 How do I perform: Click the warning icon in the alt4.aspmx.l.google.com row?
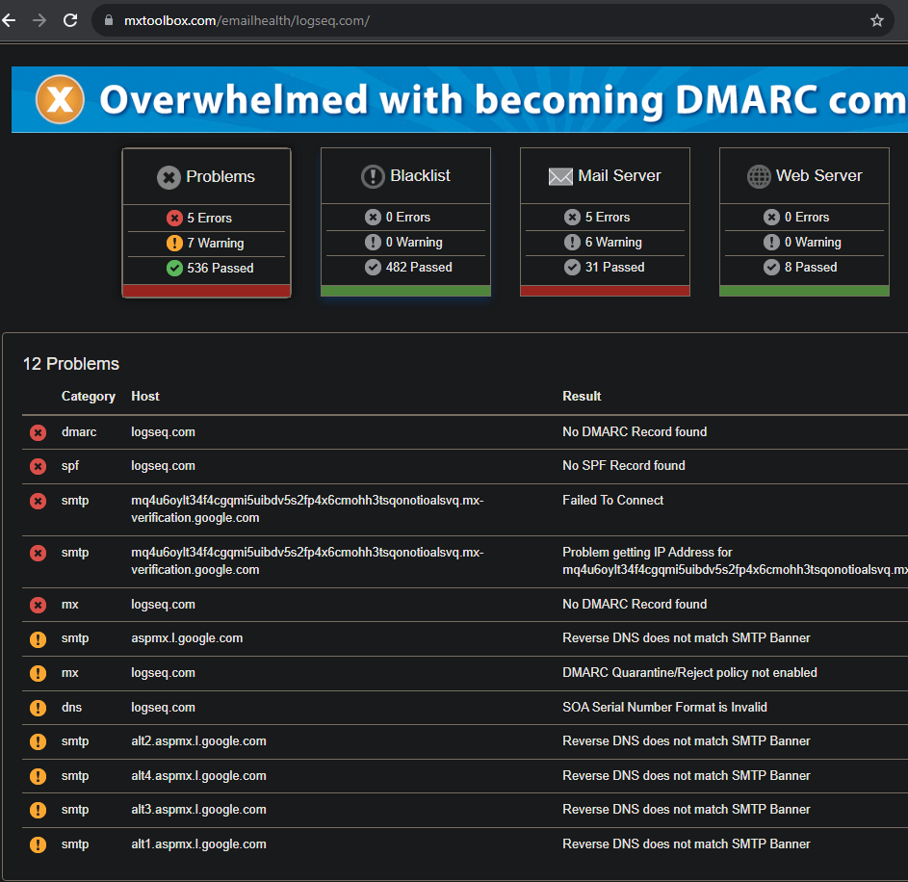point(39,776)
